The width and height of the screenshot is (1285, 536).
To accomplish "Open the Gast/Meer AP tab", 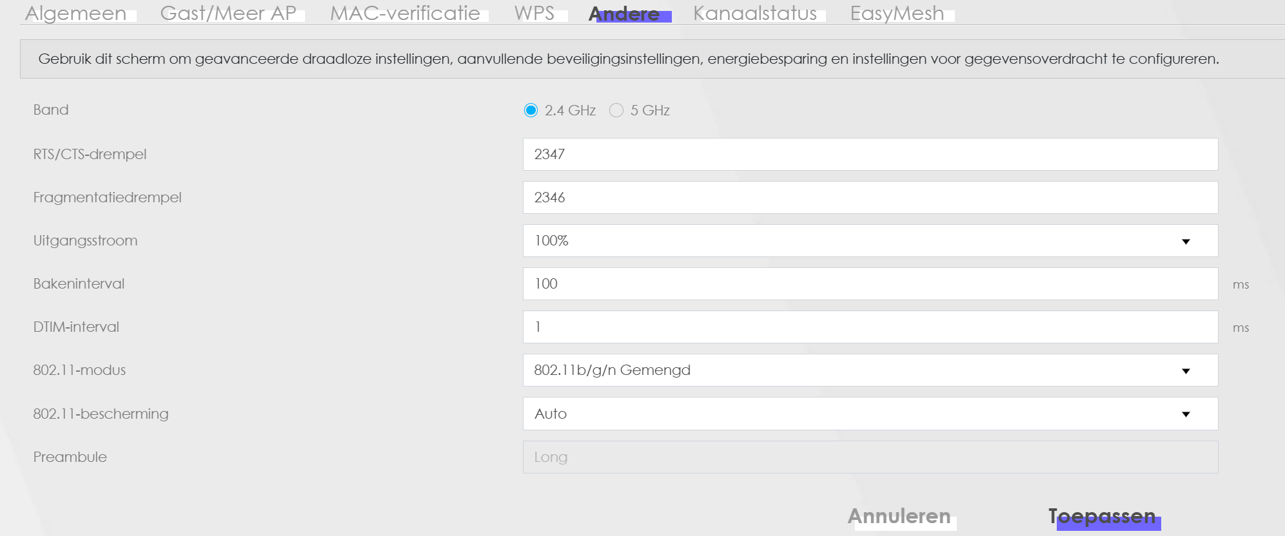I will (228, 13).
